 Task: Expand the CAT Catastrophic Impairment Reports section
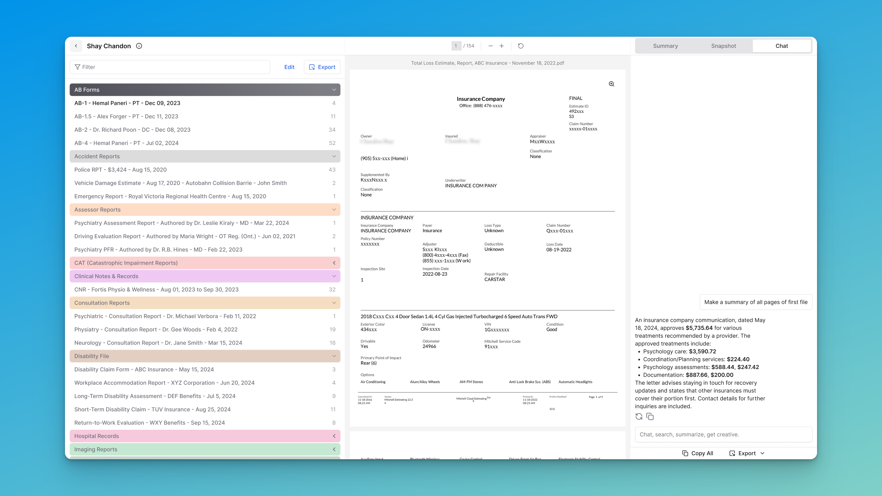pyautogui.click(x=334, y=263)
